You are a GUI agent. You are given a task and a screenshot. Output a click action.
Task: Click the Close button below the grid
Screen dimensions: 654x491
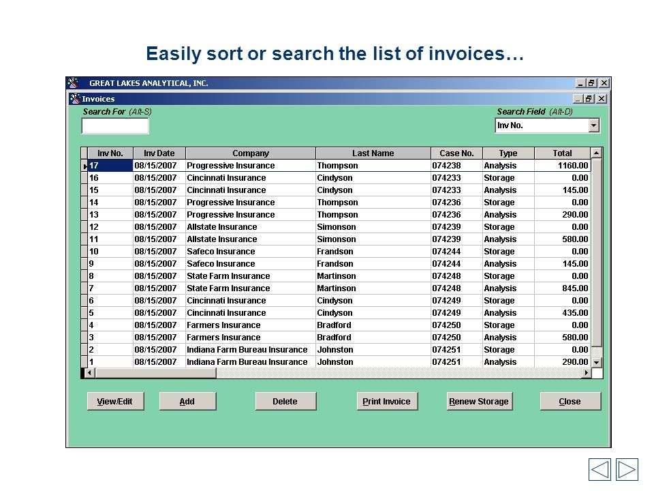[x=571, y=401]
